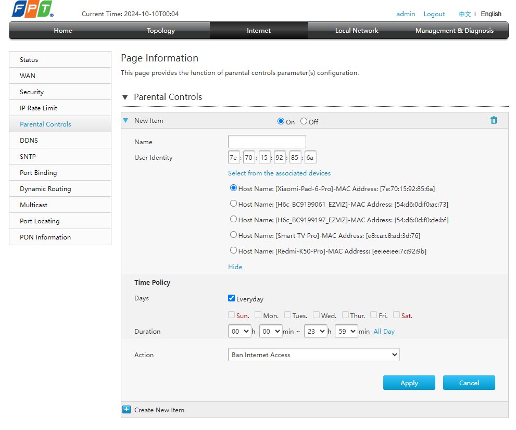516x430 pixels.
Task: Click the second MAC octet field 70
Action: click(x=249, y=157)
